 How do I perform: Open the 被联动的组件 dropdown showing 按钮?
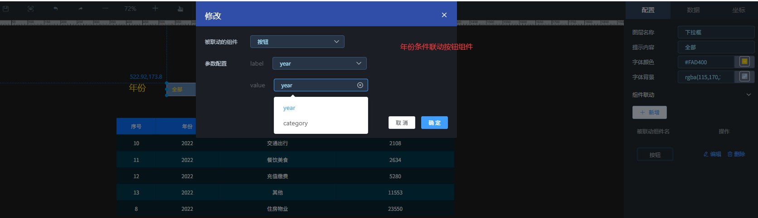tap(297, 42)
